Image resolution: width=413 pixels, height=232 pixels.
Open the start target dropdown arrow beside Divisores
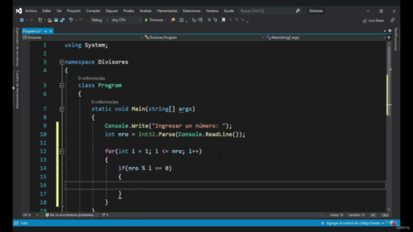(166, 20)
